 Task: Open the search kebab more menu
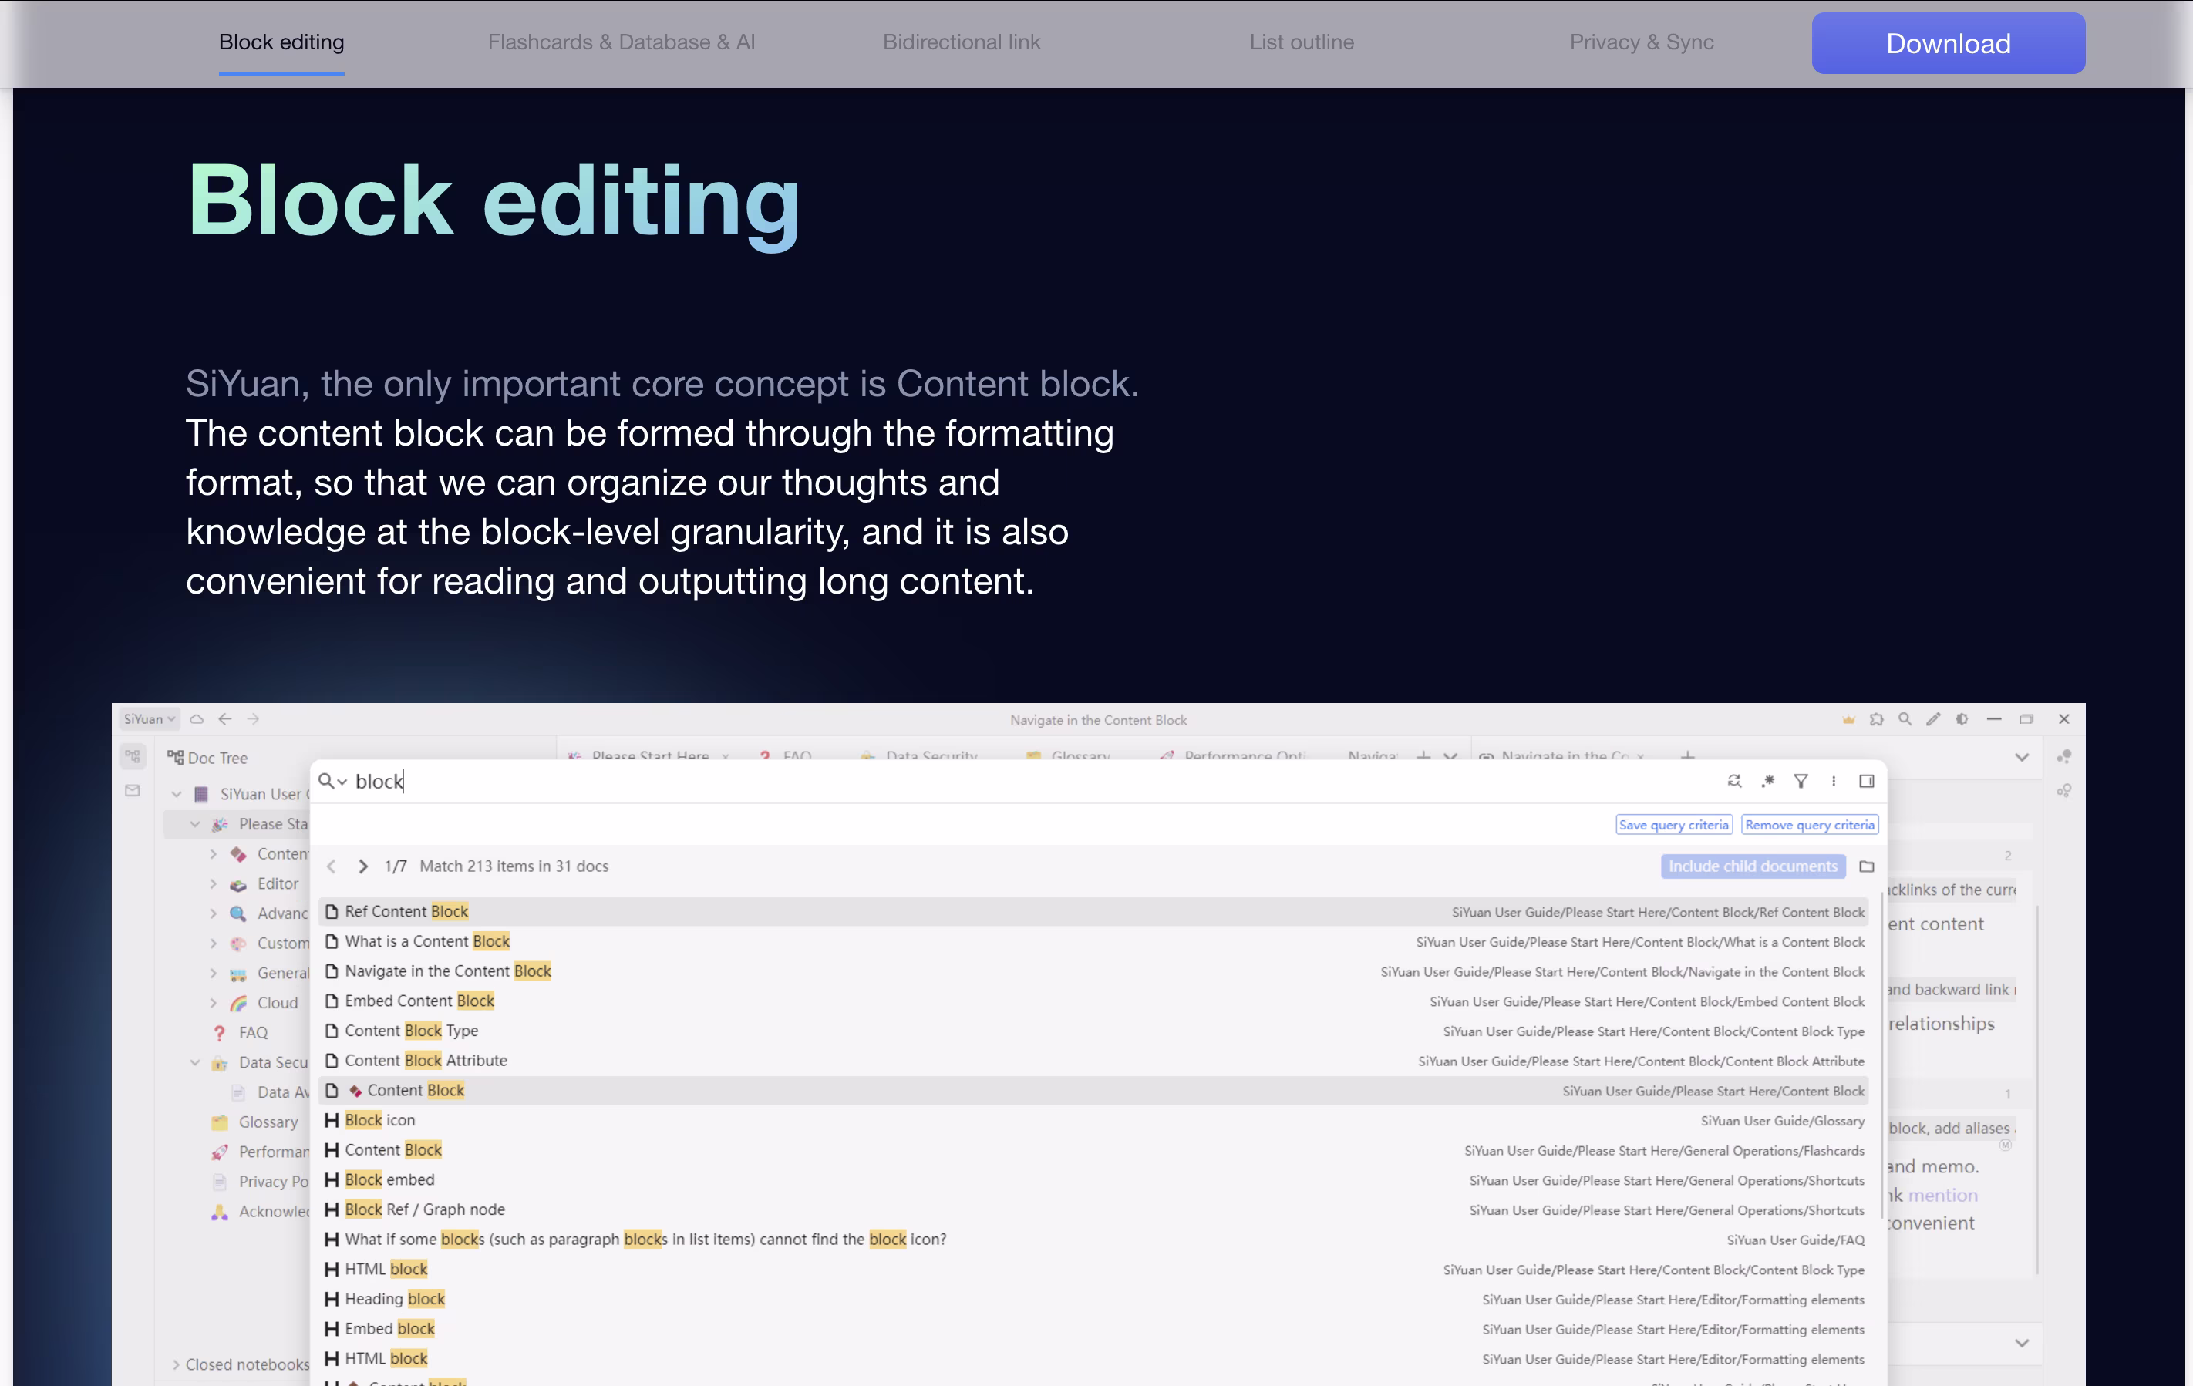click(x=1833, y=780)
